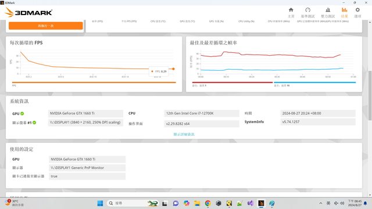Expand the system tray hidden icons chevron

tap(320, 203)
